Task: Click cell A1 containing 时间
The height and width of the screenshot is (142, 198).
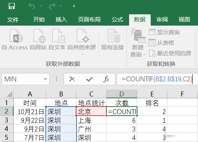Action: [30, 103]
